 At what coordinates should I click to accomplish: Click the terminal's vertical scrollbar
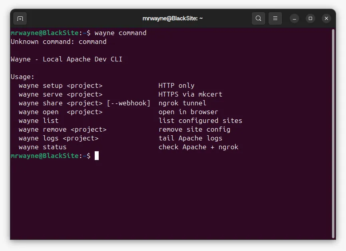pos(333,133)
